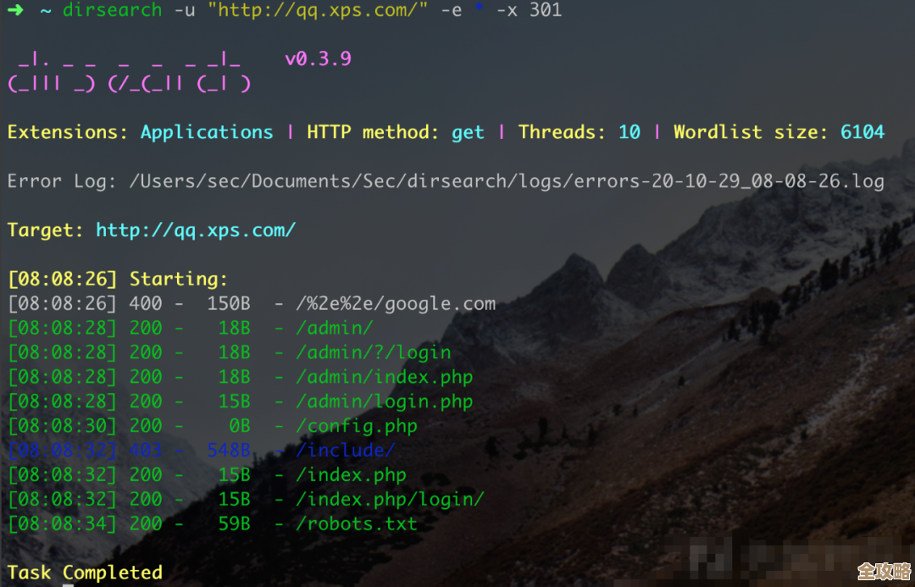Image resolution: width=915 pixels, height=587 pixels.
Task: Click the Task Completed message
Action: (x=85, y=573)
